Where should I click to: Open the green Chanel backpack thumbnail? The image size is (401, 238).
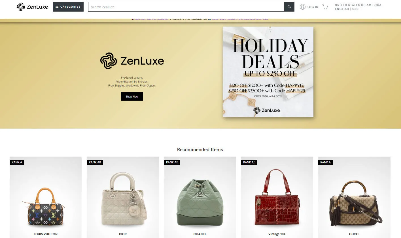[200, 197]
